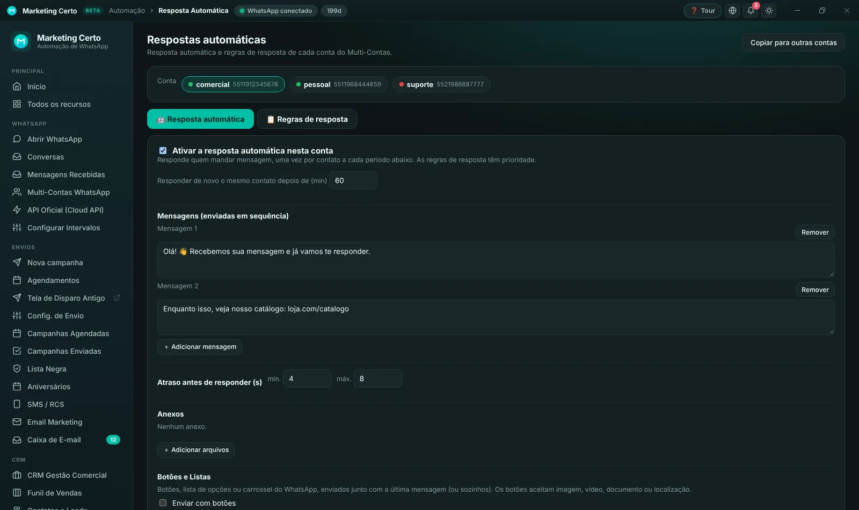Image resolution: width=859 pixels, height=510 pixels.
Task: Click the Marketing Certo sidebar logo
Action: (x=21, y=41)
